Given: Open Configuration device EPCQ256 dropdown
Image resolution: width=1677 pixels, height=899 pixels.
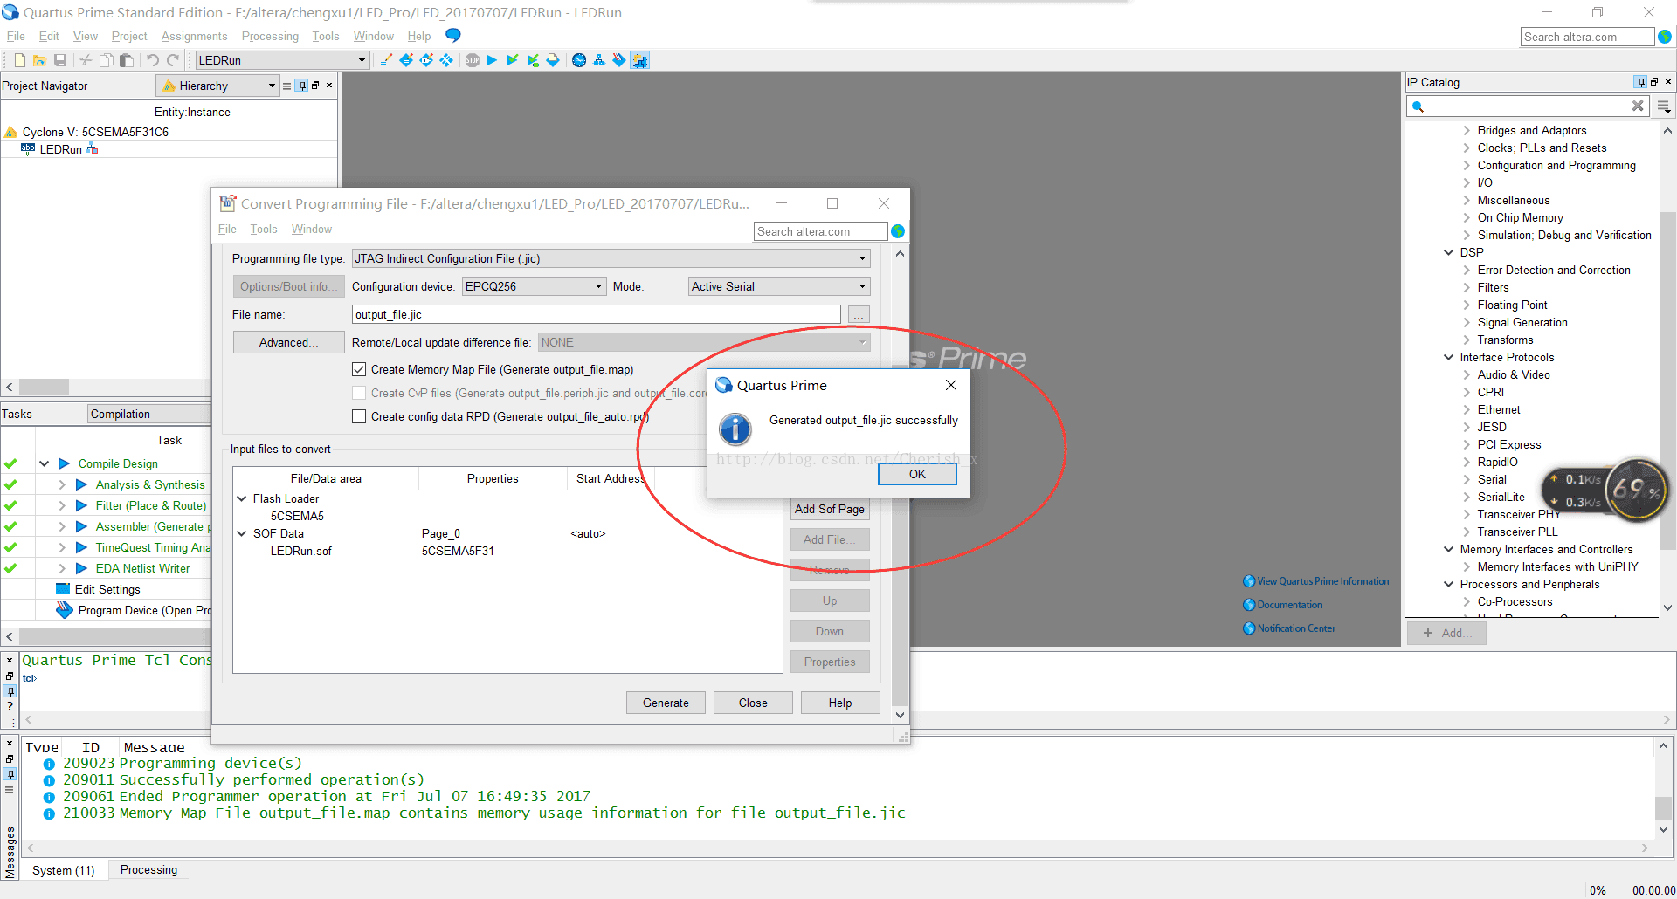Looking at the screenshot, I should (534, 286).
